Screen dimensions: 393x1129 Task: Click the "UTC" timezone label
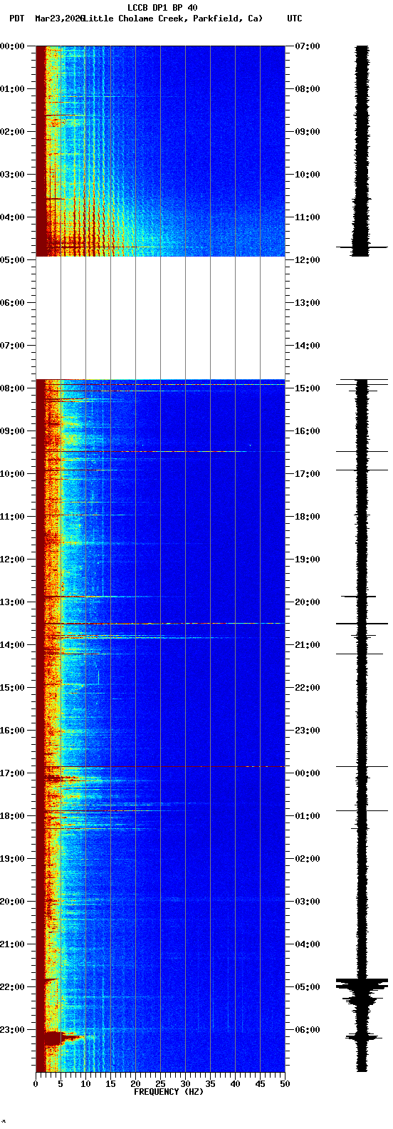[294, 19]
